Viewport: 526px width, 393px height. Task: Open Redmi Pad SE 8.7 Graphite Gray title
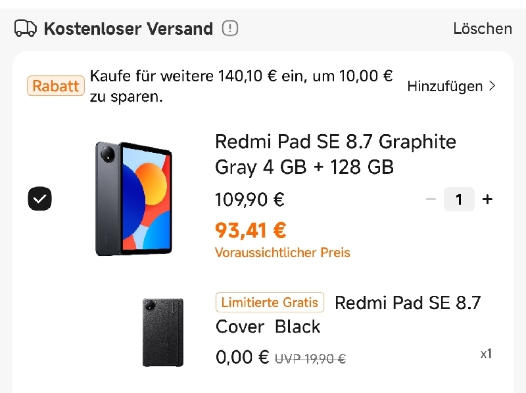335,154
